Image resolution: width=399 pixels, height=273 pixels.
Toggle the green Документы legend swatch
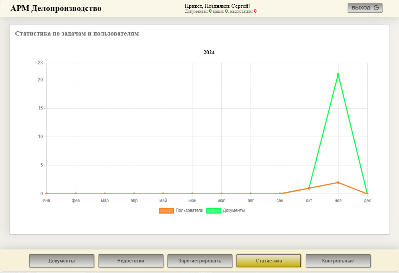coord(214,211)
